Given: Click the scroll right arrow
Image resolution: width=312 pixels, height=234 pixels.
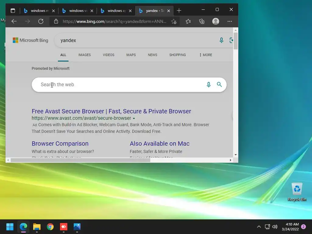Looking at the screenshot, I should point(230,160).
